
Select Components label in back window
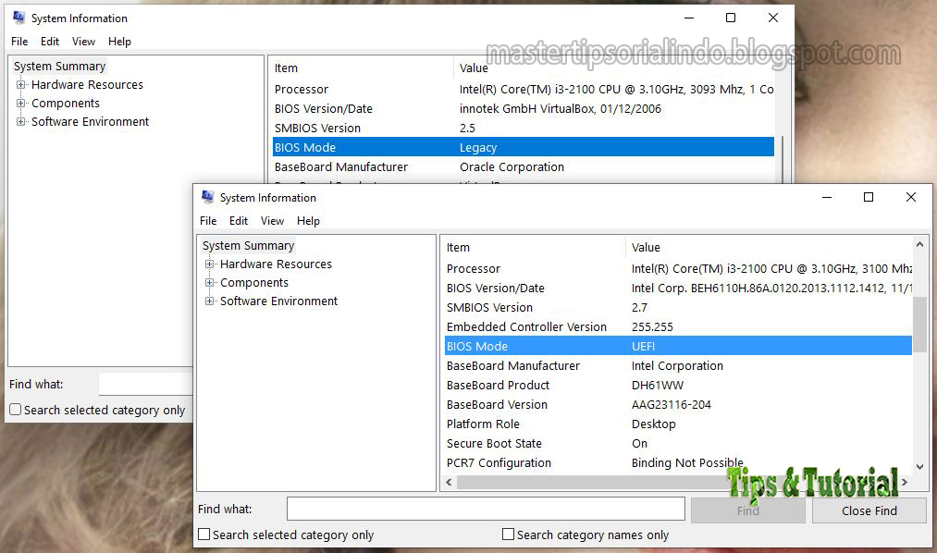coord(65,103)
